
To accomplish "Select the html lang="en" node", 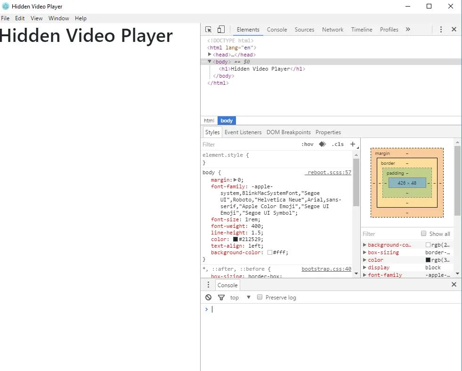I will 232,48.
